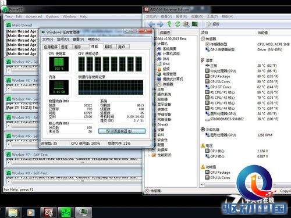Click AIDA64 green chip toolbar icon

tap(195, 24)
